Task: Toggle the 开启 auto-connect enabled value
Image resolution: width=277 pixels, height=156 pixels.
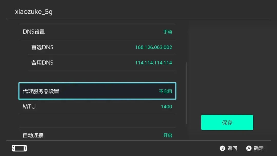Action: pyautogui.click(x=168, y=135)
